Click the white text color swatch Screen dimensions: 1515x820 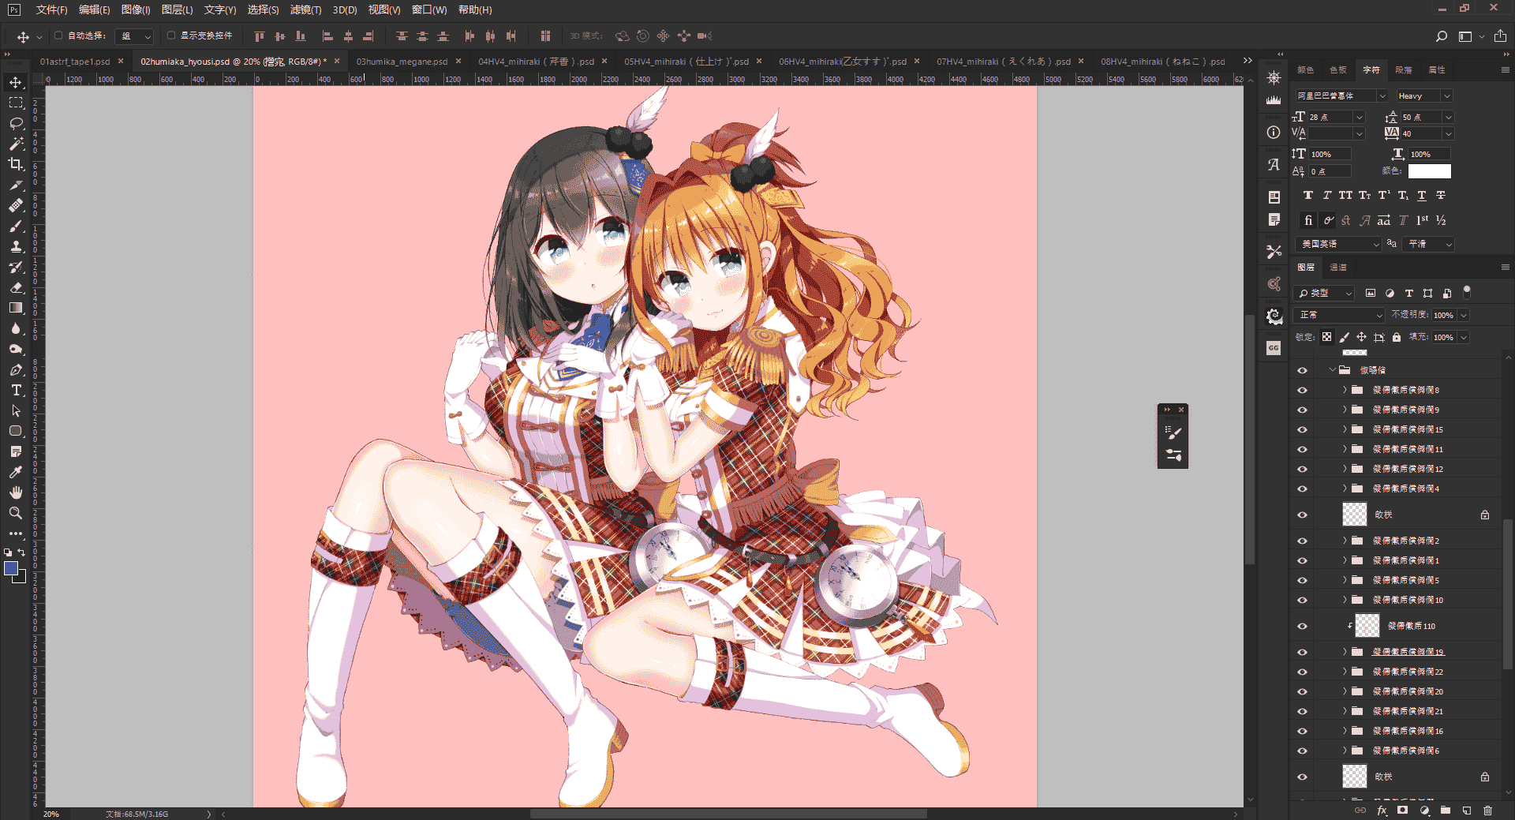[1429, 171]
